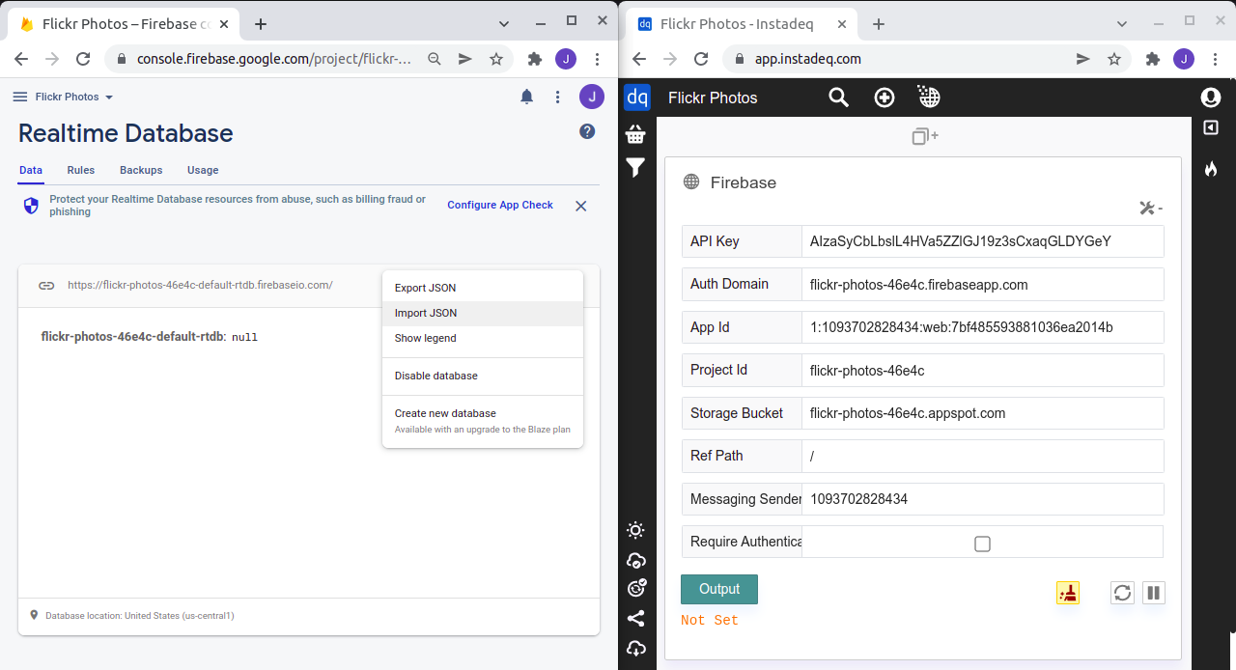
Task: Click the globe icon beside Firebase title
Action: 691,181
